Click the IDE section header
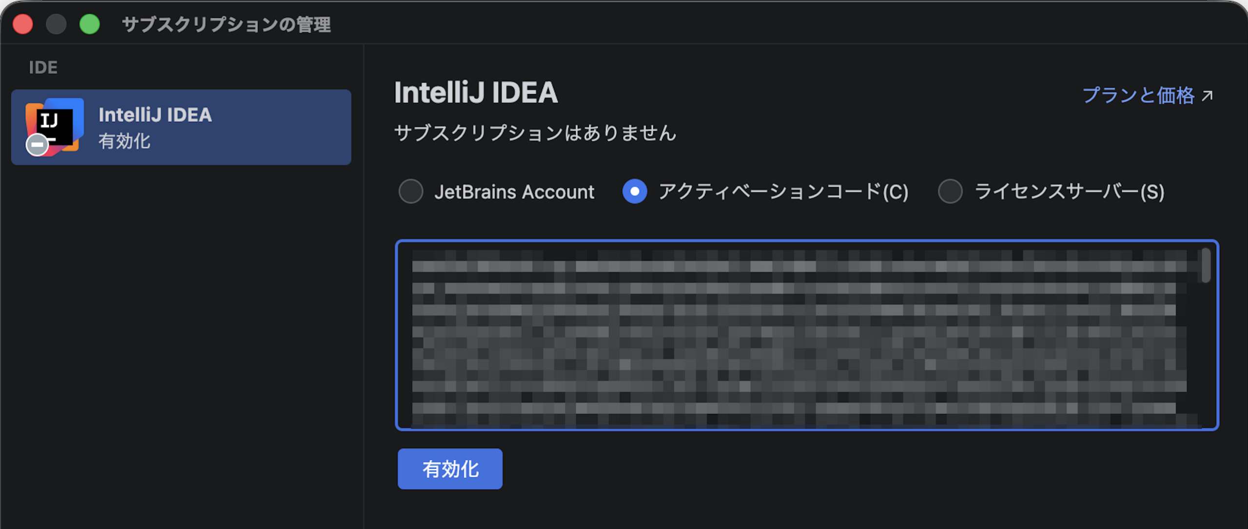Viewport: 1248px width, 529px height. 43,67
